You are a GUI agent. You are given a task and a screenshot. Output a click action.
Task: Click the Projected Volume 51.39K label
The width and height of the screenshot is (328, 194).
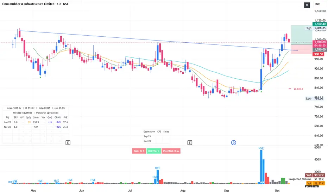click(x=306, y=179)
